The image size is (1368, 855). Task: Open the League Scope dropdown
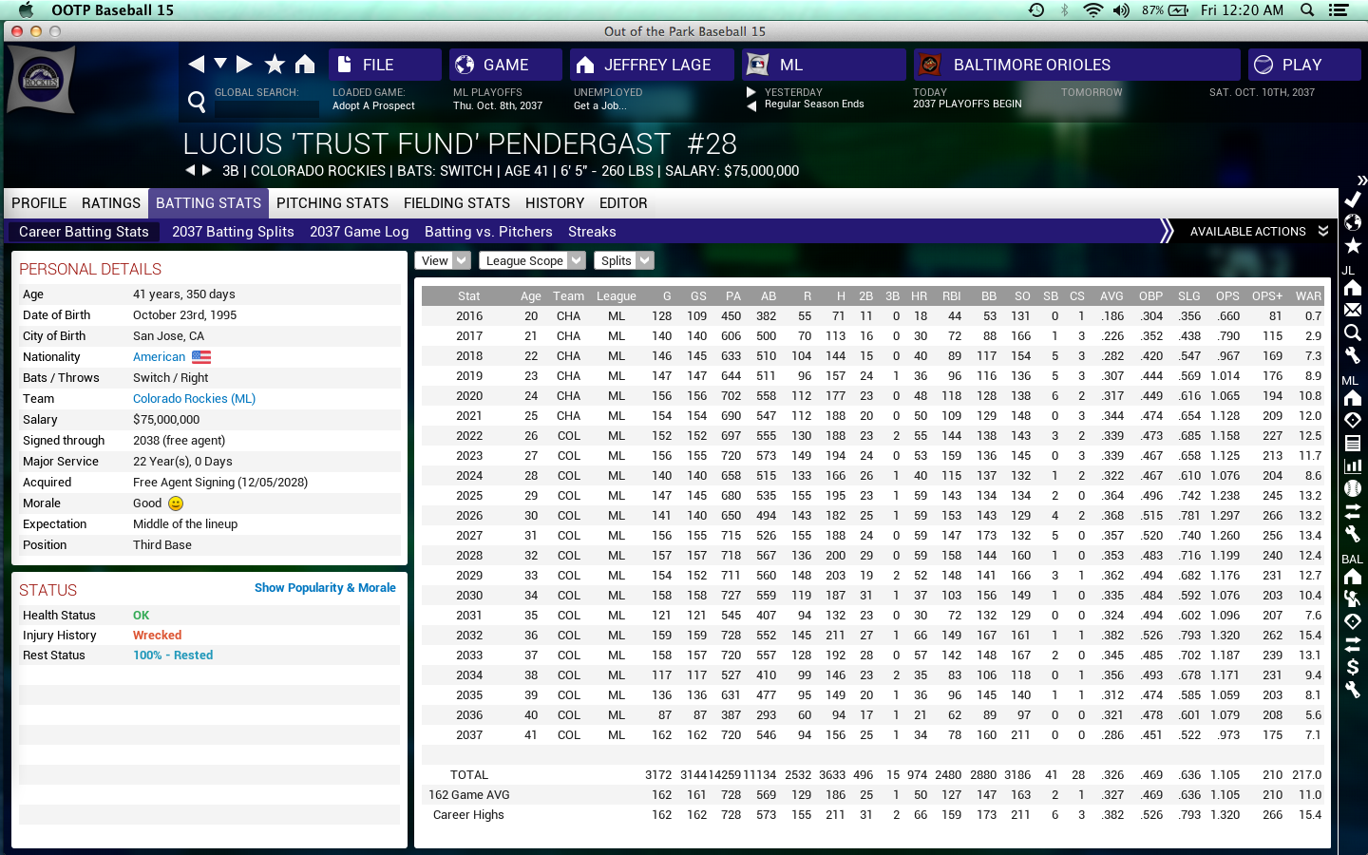(531, 260)
